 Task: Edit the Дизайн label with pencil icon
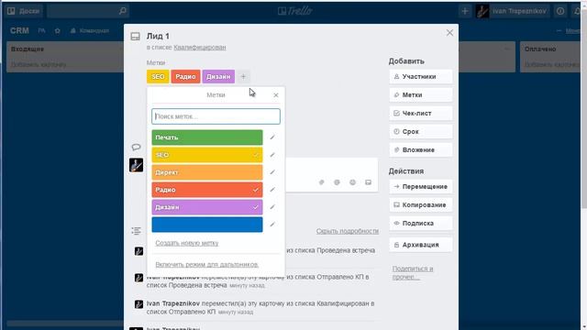pyautogui.click(x=272, y=207)
